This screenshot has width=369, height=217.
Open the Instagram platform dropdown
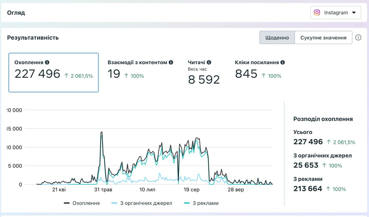(x=336, y=13)
